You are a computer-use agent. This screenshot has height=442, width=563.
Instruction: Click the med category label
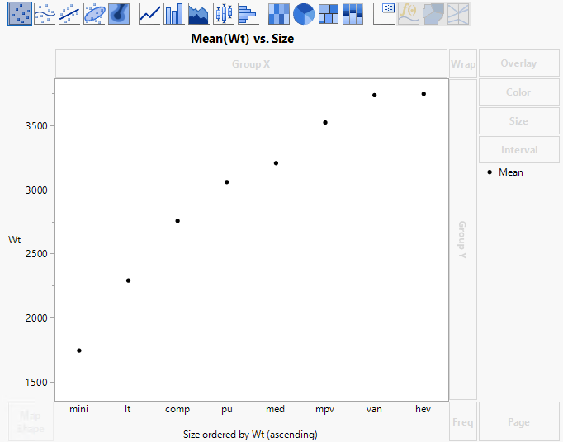tap(276, 409)
